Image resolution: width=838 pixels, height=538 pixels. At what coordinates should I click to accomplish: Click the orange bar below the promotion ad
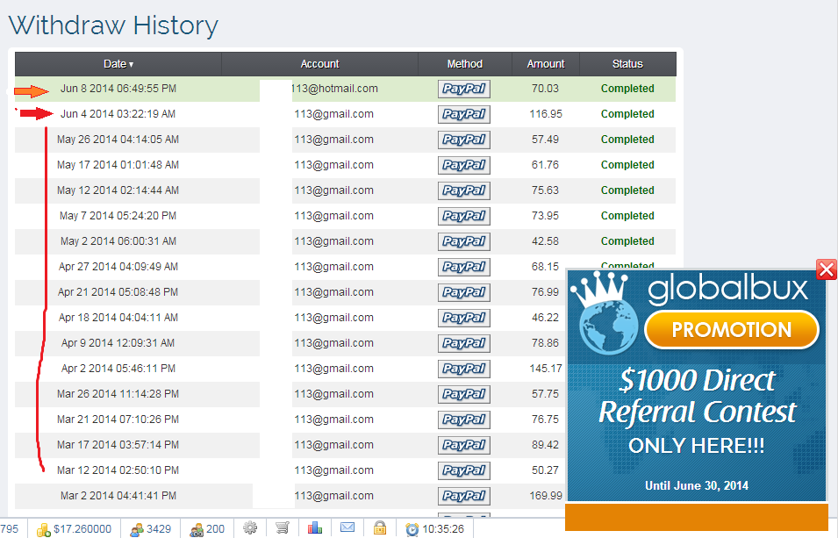(697, 517)
